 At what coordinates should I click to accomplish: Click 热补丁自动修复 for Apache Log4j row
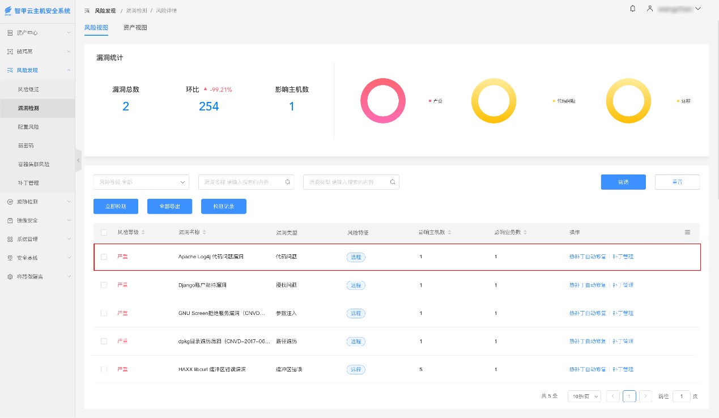pyautogui.click(x=588, y=257)
